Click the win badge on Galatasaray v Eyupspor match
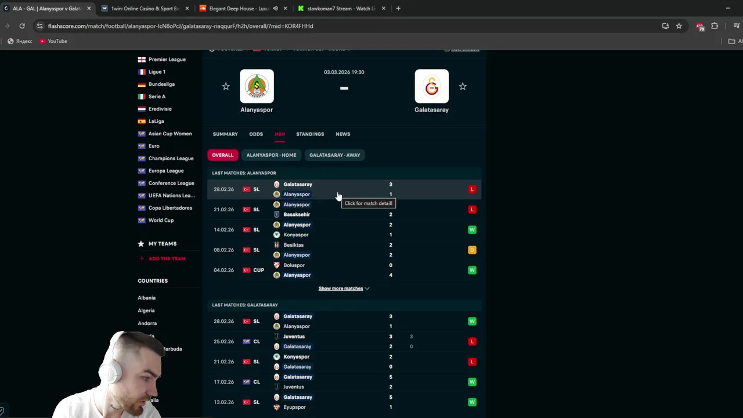This screenshot has height=418, width=743. click(x=472, y=402)
